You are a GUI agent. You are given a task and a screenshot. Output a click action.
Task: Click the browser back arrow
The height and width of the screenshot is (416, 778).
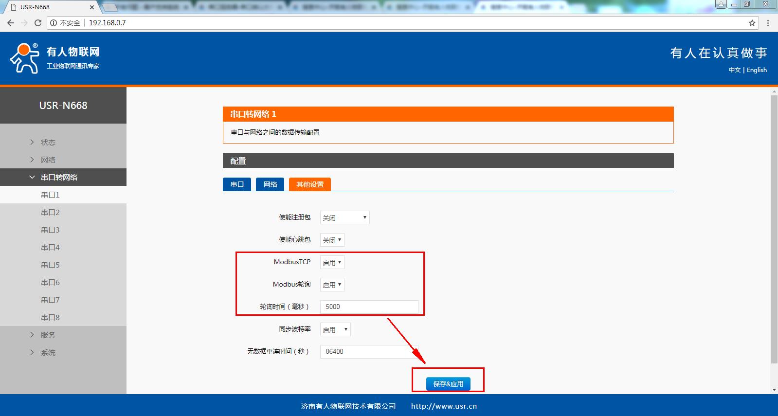(11, 23)
